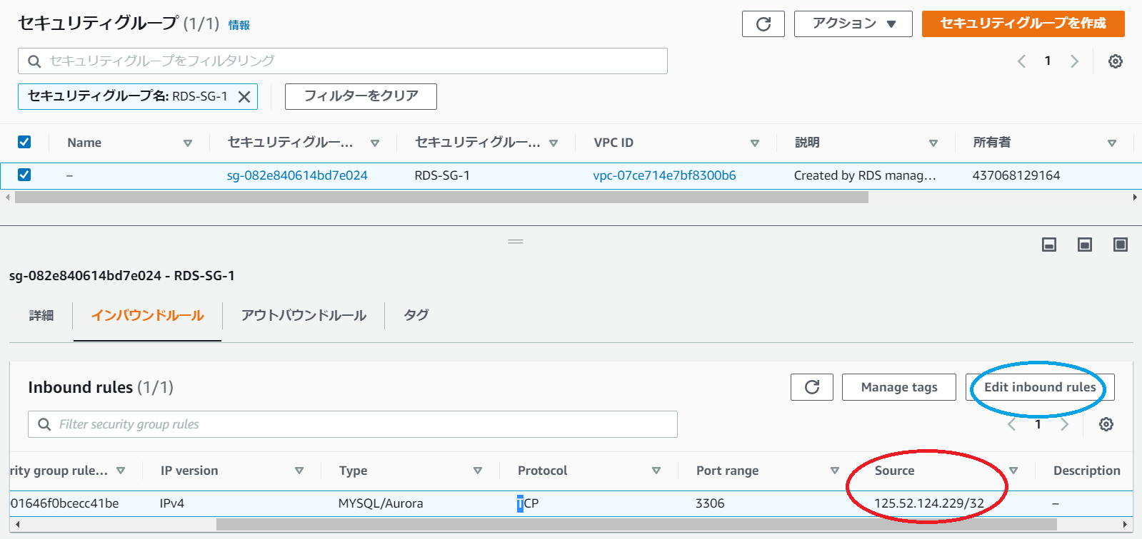The height and width of the screenshot is (539, 1142).
Task: Sort by security group rule ID arrow
Action: (121, 471)
